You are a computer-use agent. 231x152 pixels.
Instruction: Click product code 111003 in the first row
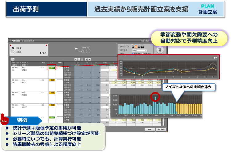pos(15,68)
